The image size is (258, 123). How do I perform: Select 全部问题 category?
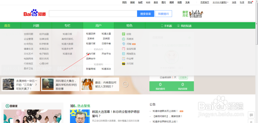(28, 34)
